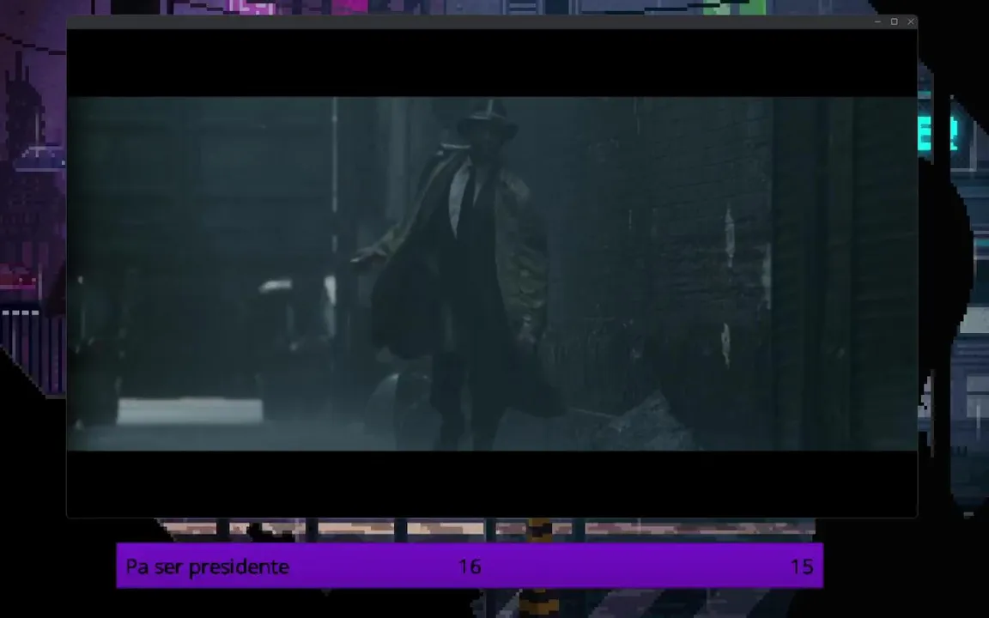Image resolution: width=989 pixels, height=618 pixels.
Task: Click the video frame of the man in the hat
Action: [x=492, y=274]
